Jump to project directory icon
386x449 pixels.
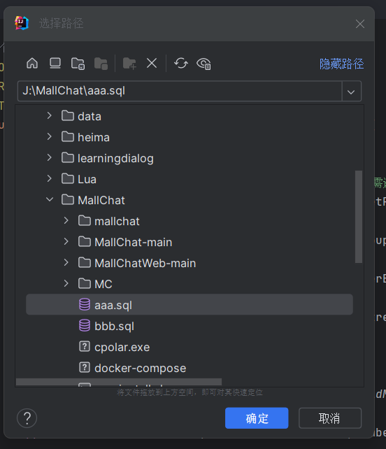pos(78,63)
